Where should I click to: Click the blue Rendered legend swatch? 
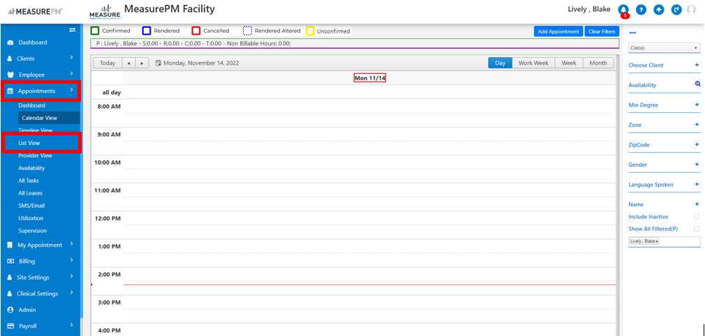[147, 31]
